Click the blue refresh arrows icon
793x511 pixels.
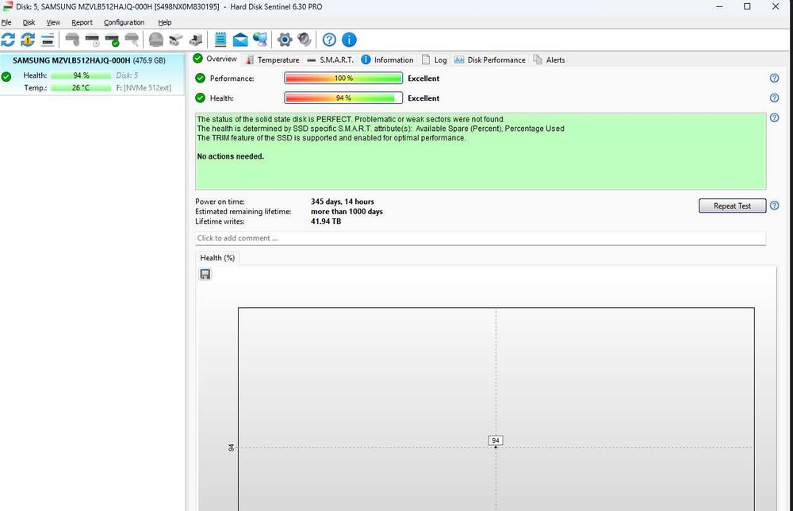tap(8, 40)
